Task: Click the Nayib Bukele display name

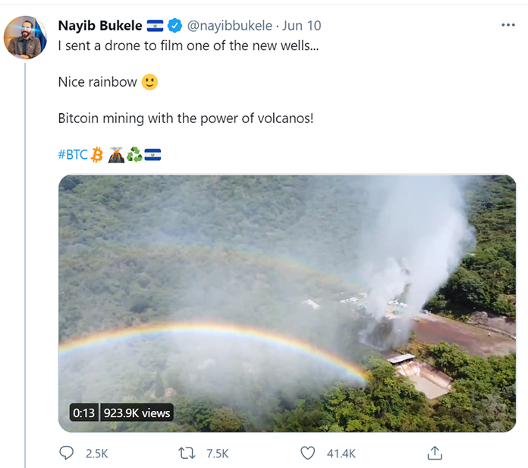Action: tap(100, 27)
